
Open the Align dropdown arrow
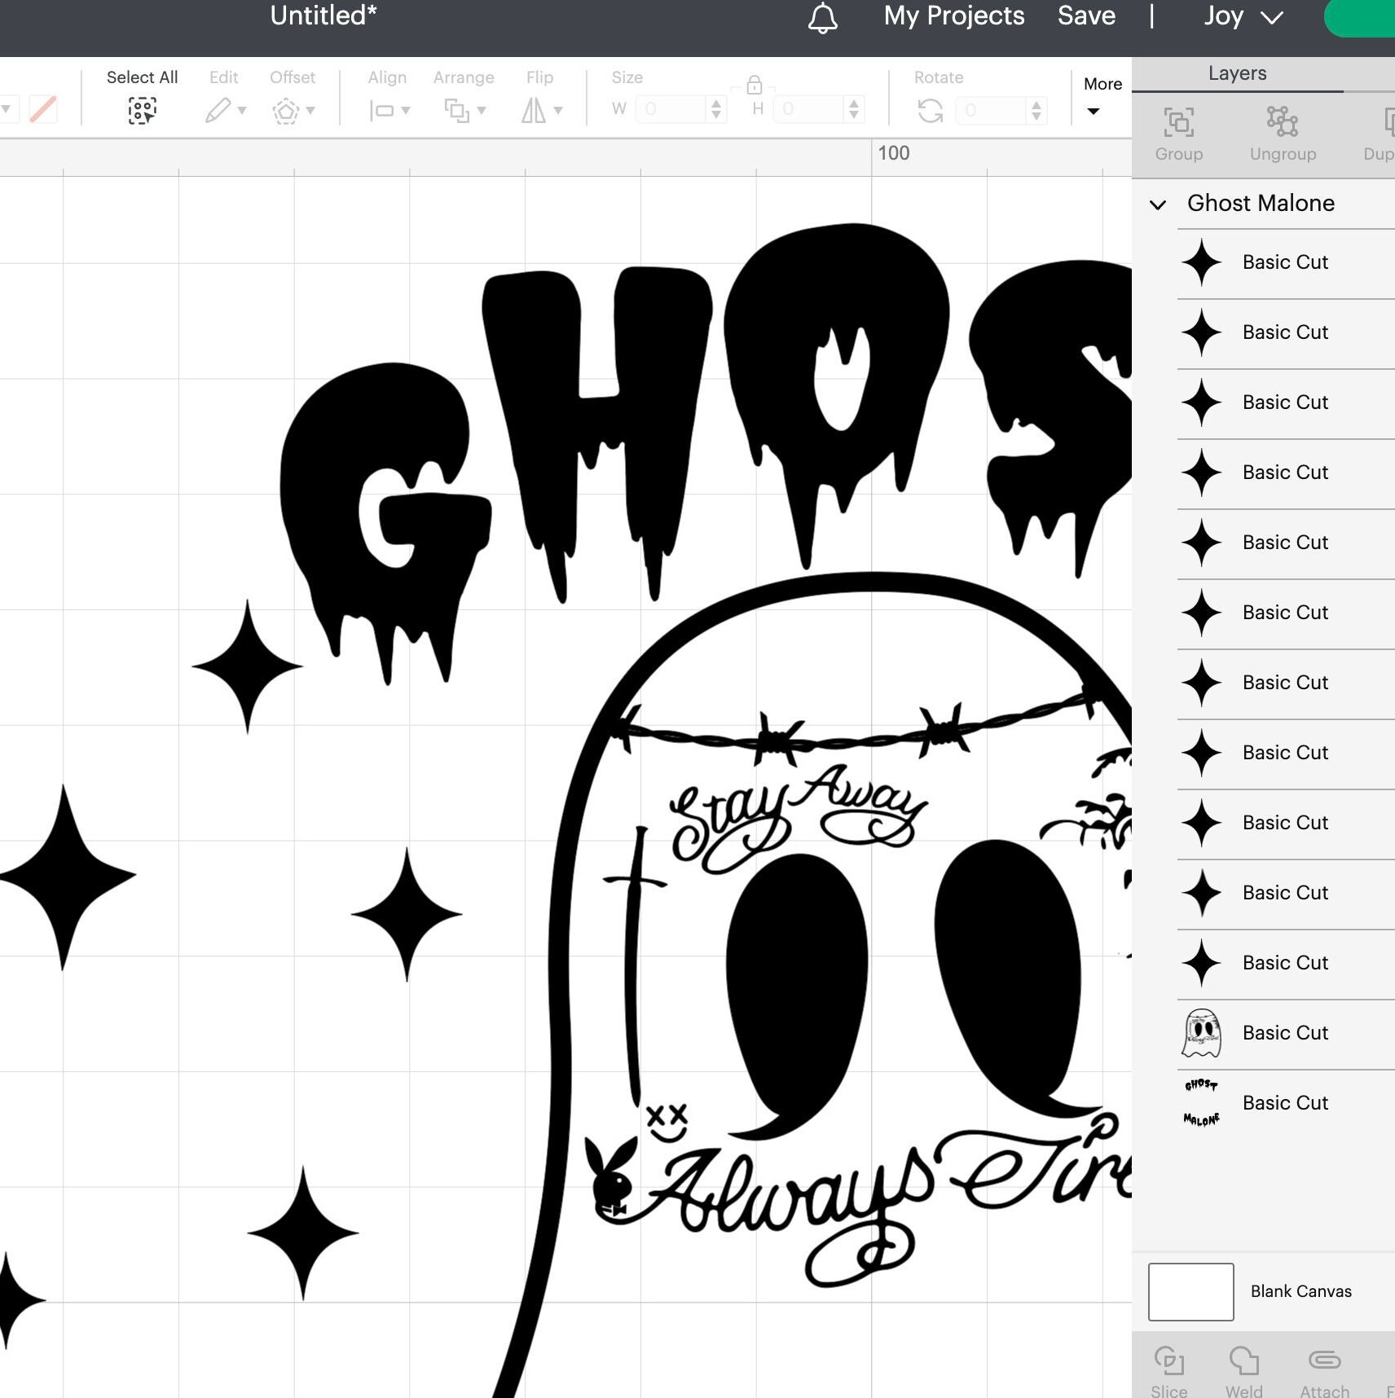click(406, 111)
